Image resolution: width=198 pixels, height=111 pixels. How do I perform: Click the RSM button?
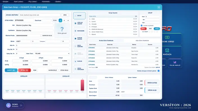(x=55, y=20)
